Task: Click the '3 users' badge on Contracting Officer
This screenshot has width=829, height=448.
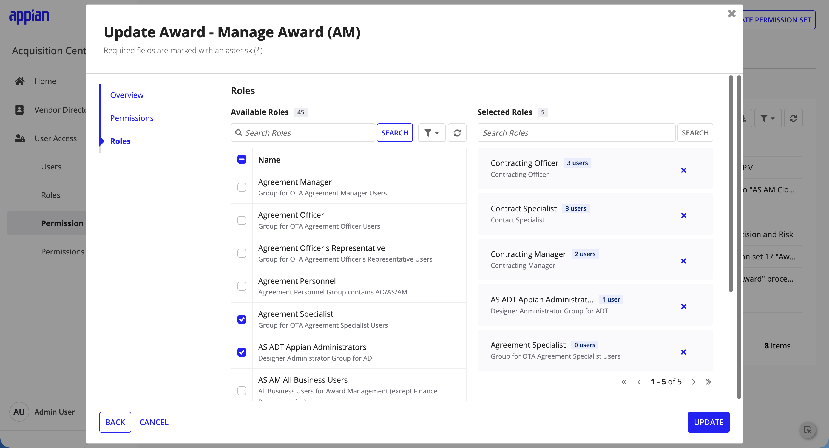Action: coord(577,163)
